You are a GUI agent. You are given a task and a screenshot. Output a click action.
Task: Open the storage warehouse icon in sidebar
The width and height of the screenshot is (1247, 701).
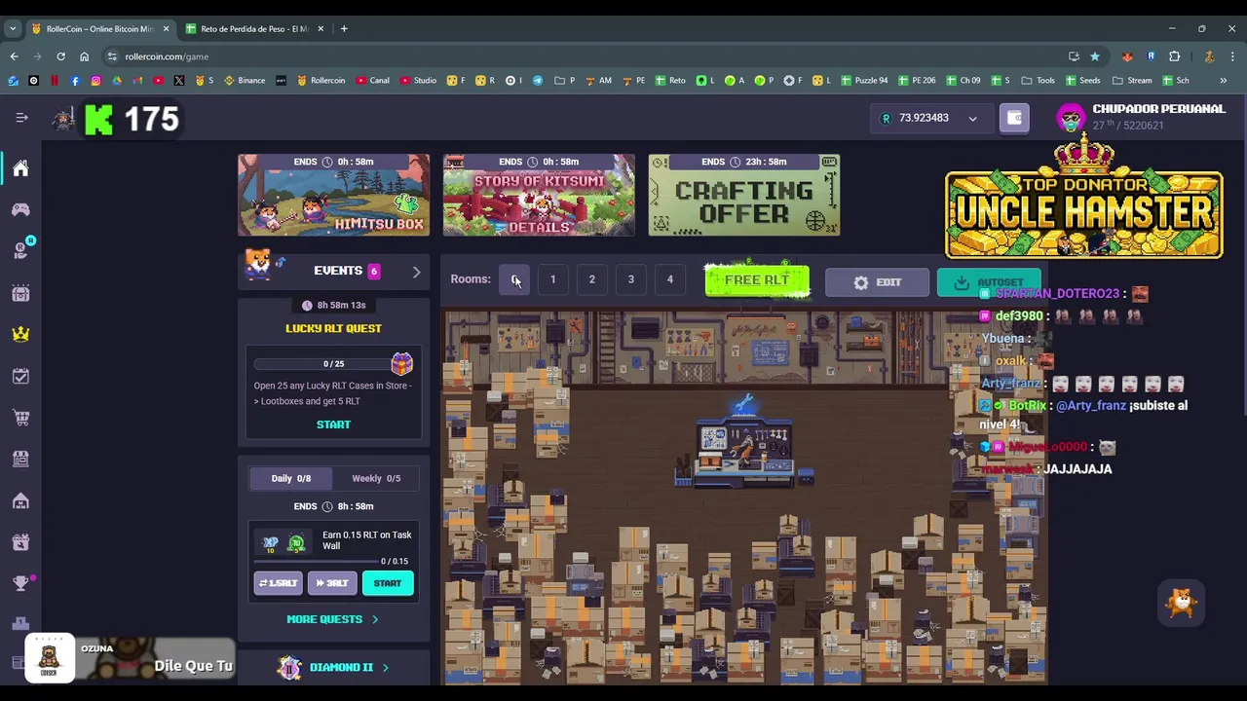(20, 500)
